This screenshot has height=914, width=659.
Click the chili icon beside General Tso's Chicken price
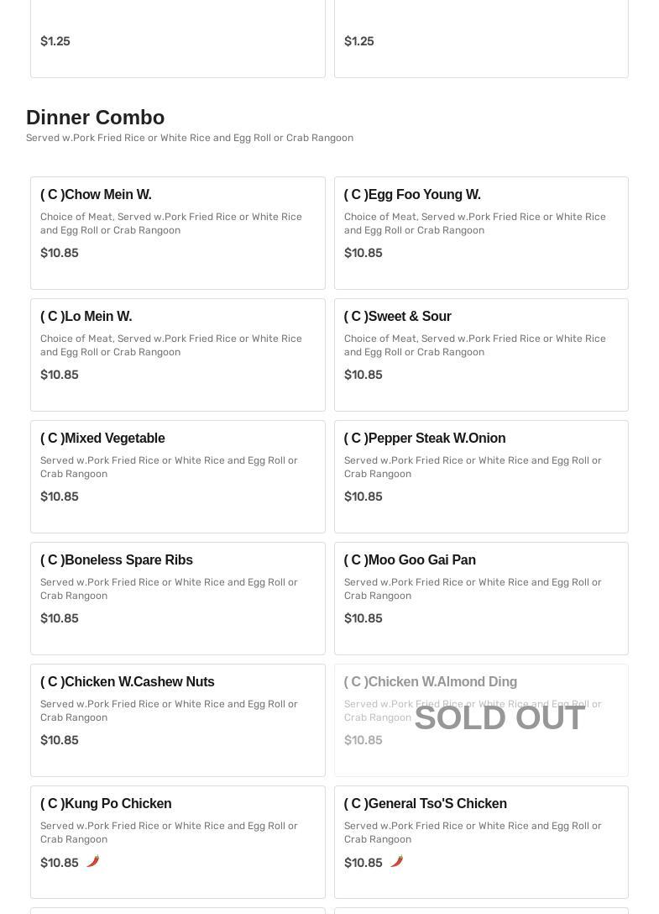point(397,861)
